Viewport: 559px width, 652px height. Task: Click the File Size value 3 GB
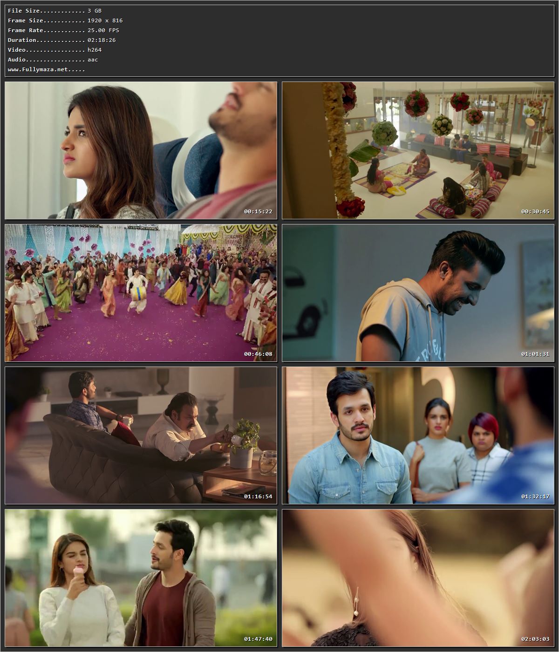coord(95,11)
